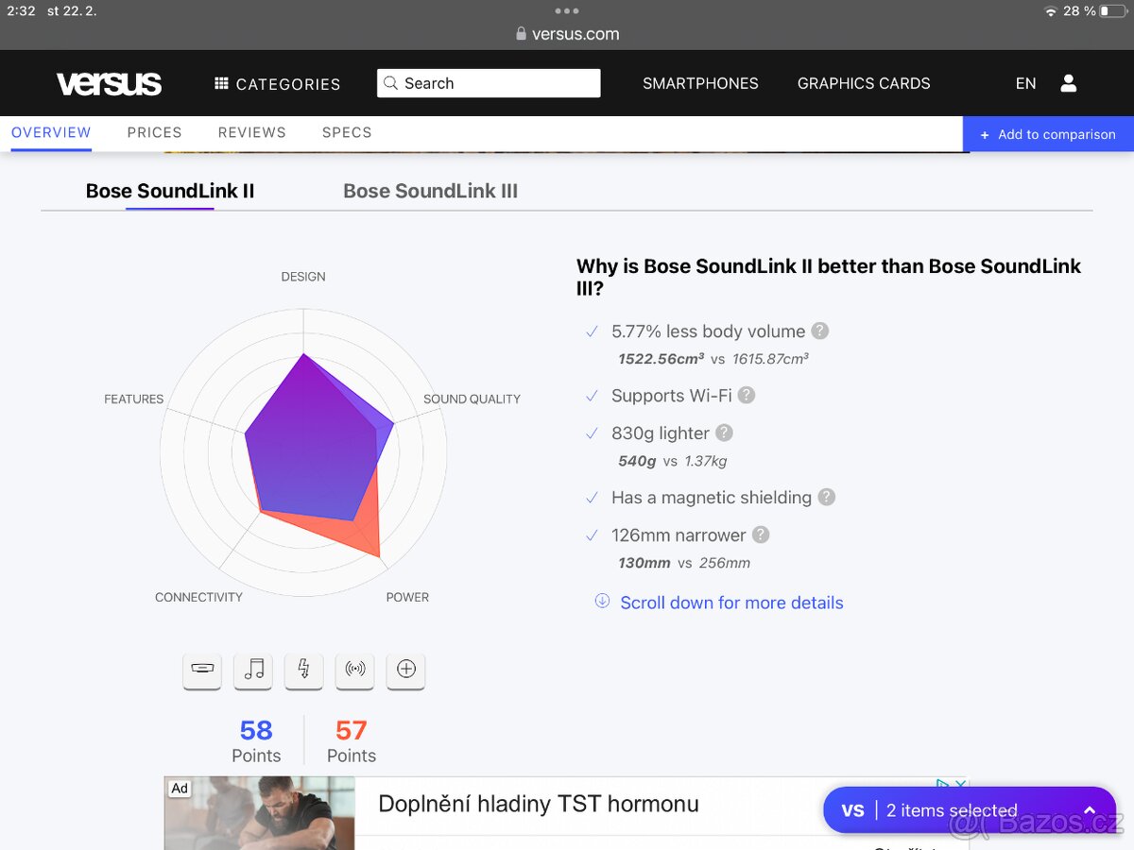
Task: Open the user account profile icon
Action: click(x=1068, y=83)
